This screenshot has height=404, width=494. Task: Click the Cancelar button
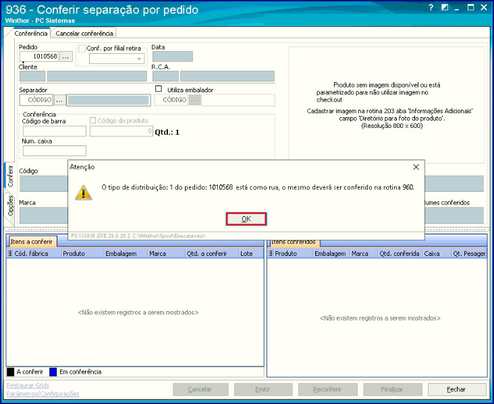[x=200, y=390]
